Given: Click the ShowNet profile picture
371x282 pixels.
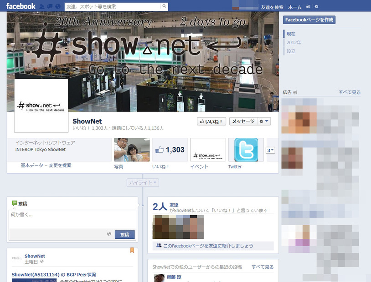Looking at the screenshot, I should (x=41, y=106).
